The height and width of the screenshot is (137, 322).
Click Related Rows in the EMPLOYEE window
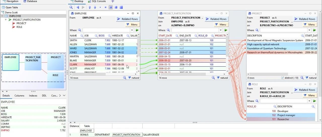128,19
